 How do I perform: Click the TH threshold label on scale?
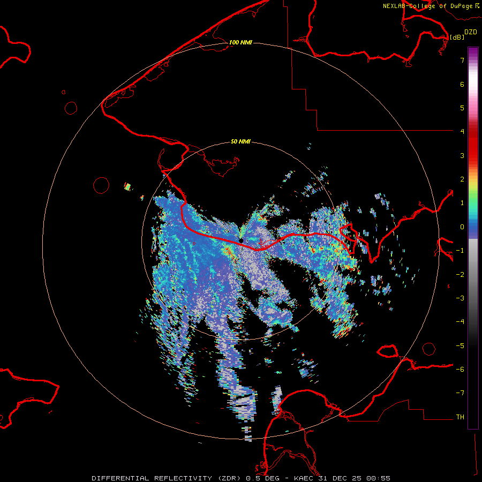[x=460, y=417]
